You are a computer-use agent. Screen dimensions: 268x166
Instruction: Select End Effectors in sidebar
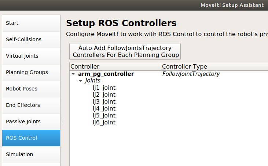(31, 105)
